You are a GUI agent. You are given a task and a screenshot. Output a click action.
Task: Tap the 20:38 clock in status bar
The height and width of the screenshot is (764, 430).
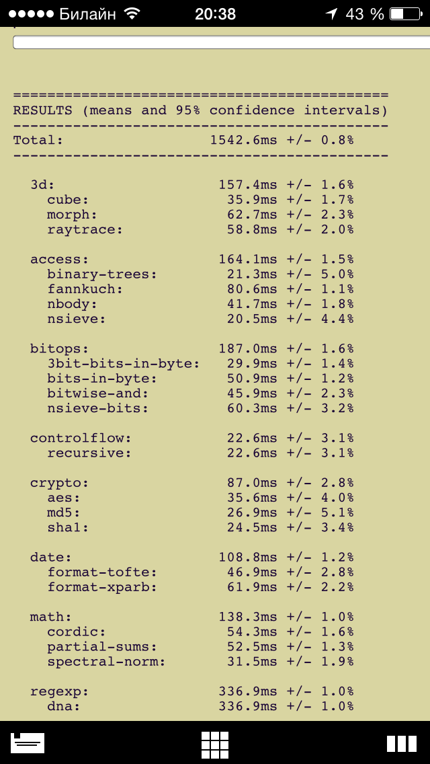click(215, 14)
